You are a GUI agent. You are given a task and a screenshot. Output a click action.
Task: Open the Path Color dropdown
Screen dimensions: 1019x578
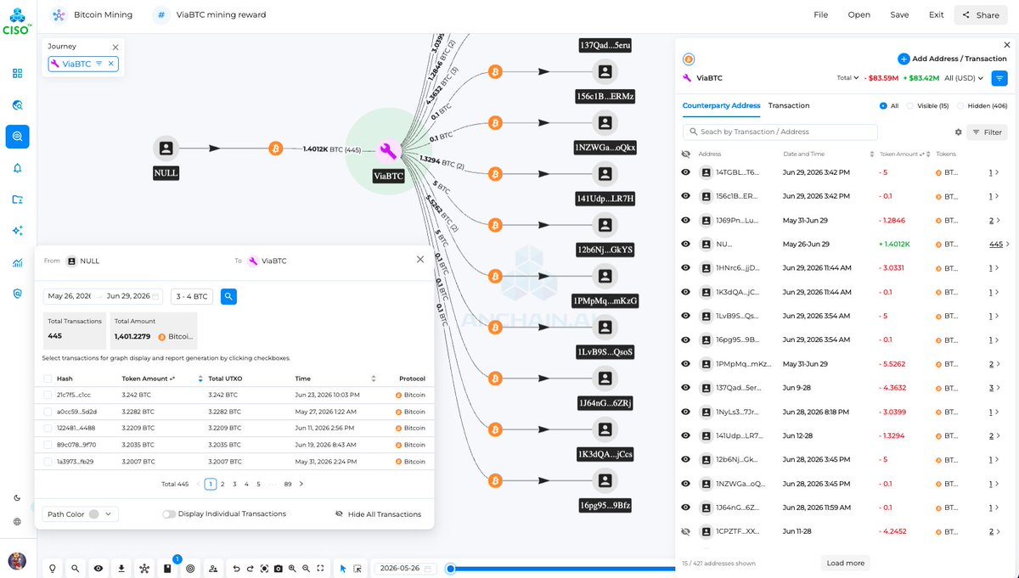(x=80, y=514)
